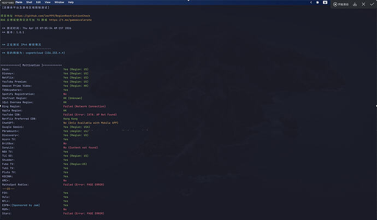377x220 pixels.
Task: Click the 'Hong Kong' Netflix Preferred CDN result
Action: (70, 118)
